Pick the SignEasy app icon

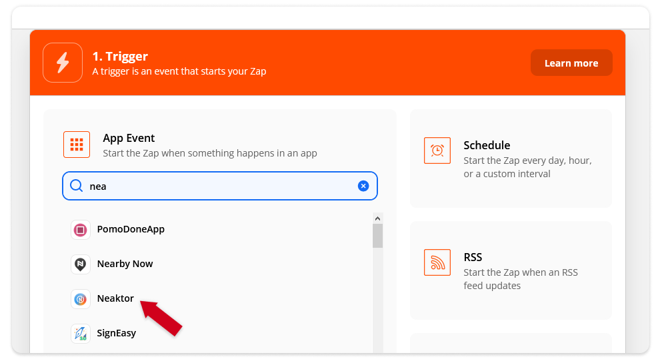point(81,333)
